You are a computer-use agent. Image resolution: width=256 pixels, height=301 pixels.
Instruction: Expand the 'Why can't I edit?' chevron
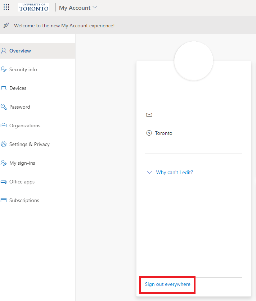coord(150,172)
